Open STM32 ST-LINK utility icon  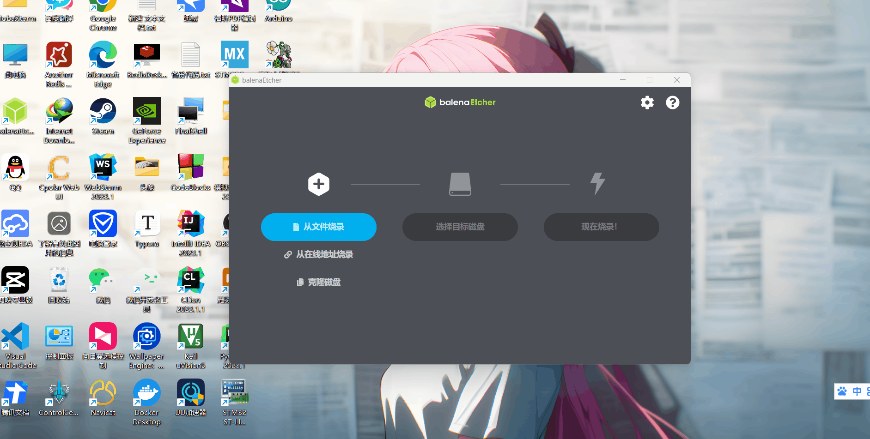[235, 402]
